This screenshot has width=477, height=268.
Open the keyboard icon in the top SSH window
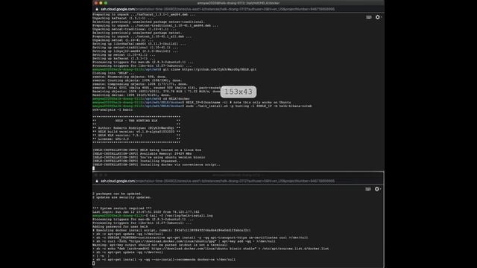click(x=369, y=17)
